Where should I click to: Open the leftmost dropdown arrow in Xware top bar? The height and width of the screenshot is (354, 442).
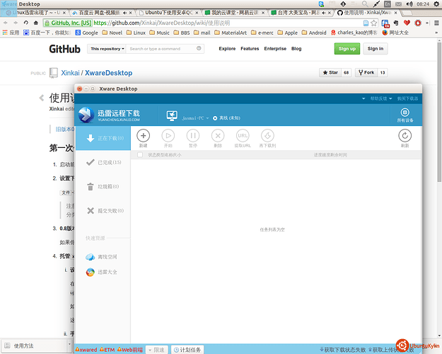(364, 98)
